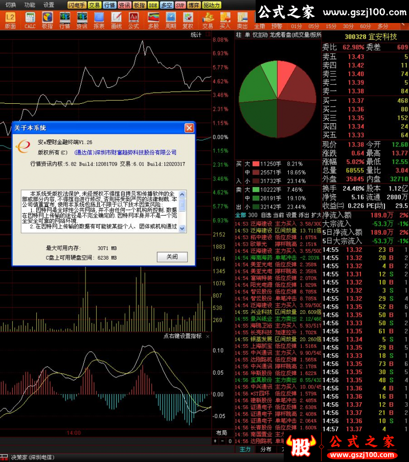Image resolution: width=409 pixels, height=462 pixels.
Task: Select the 柱 bar view option
Action: point(239,35)
